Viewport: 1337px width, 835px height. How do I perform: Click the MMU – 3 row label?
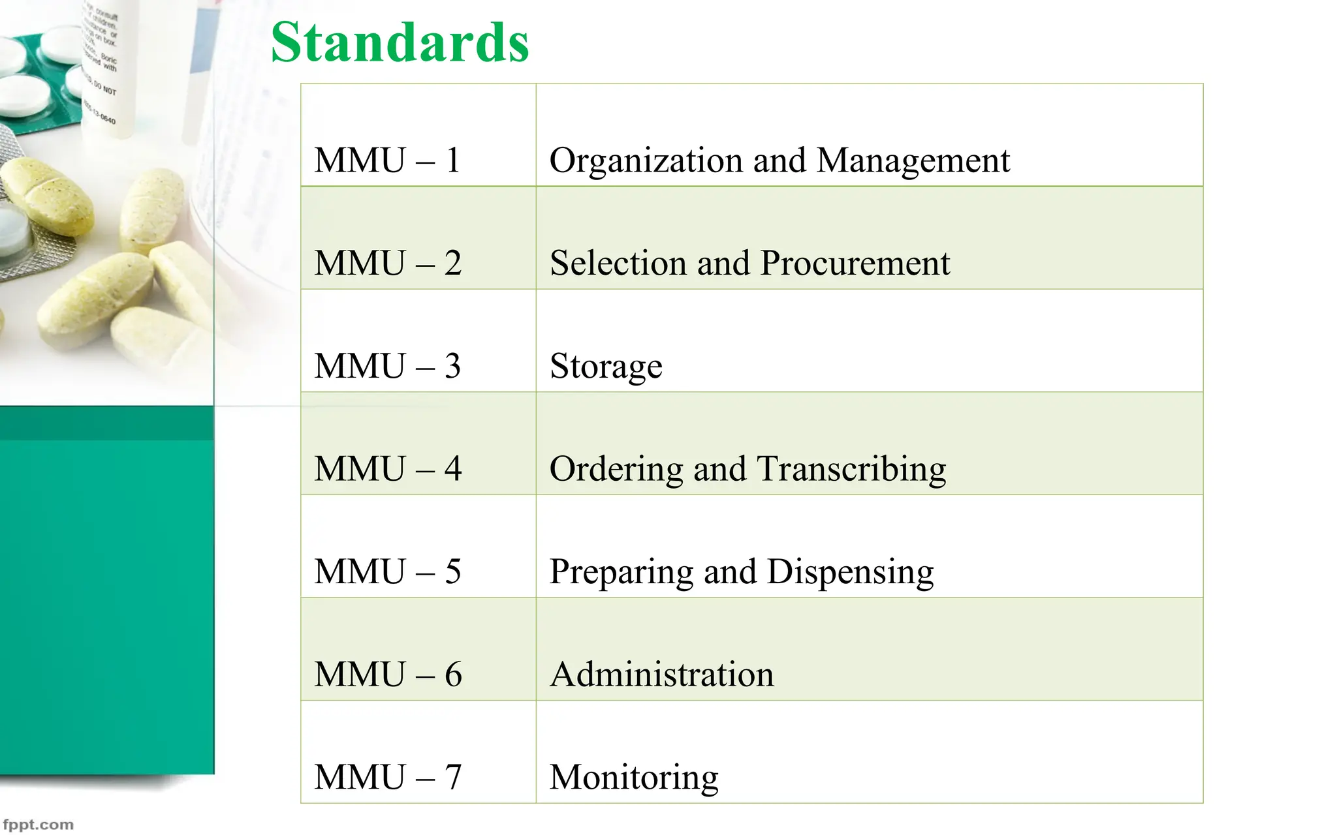pos(388,366)
